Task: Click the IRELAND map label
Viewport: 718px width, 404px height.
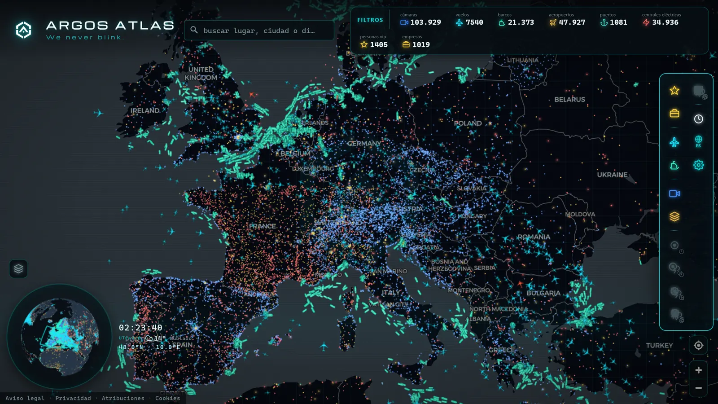Action: pos(145,110)
